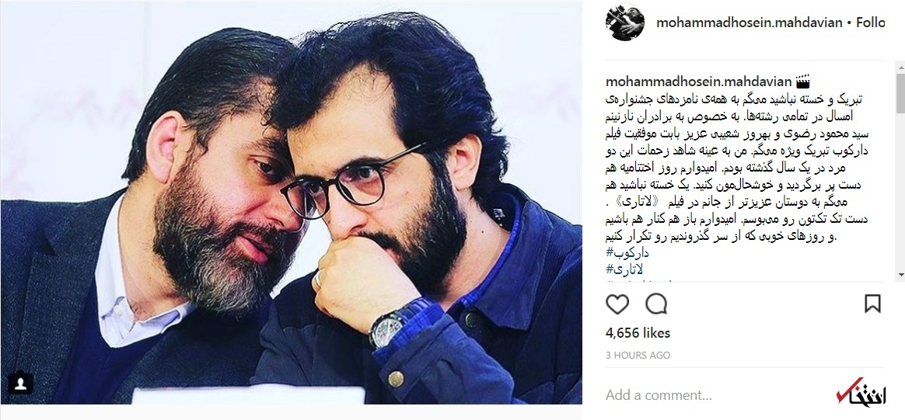The width and height of the screenshot is (905, 420).
Task: Follow mohammadhosein.mahdavian from the post header
Action: (870, 23)
